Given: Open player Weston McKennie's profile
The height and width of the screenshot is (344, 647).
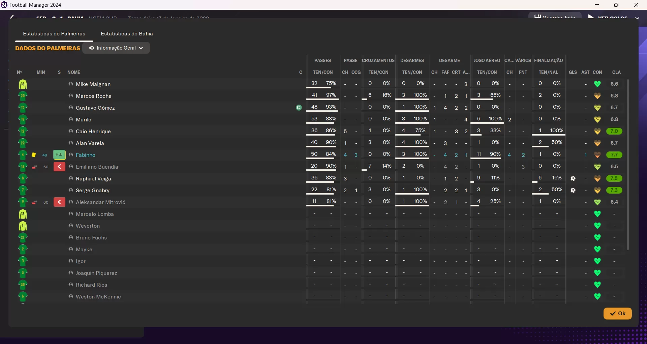Looking at the screenshot, I should [98, 297].
